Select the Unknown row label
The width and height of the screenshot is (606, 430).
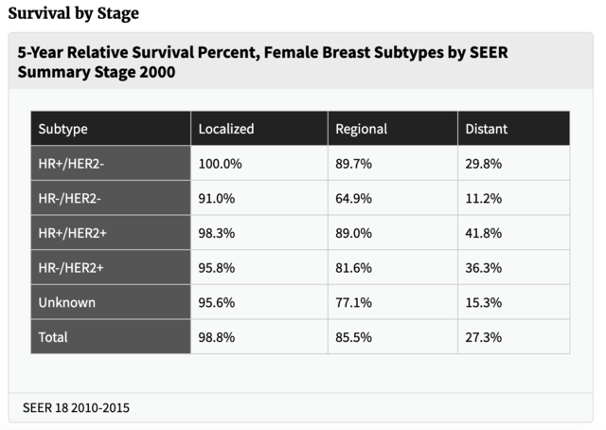111,302
